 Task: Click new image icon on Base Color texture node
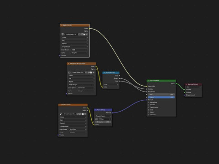pyautogui.click(x=82, y=35)
